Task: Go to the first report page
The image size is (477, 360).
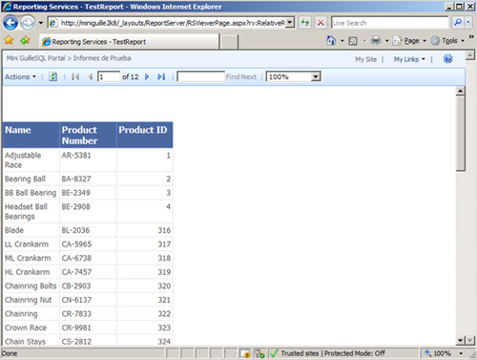Action: point(75,76)
